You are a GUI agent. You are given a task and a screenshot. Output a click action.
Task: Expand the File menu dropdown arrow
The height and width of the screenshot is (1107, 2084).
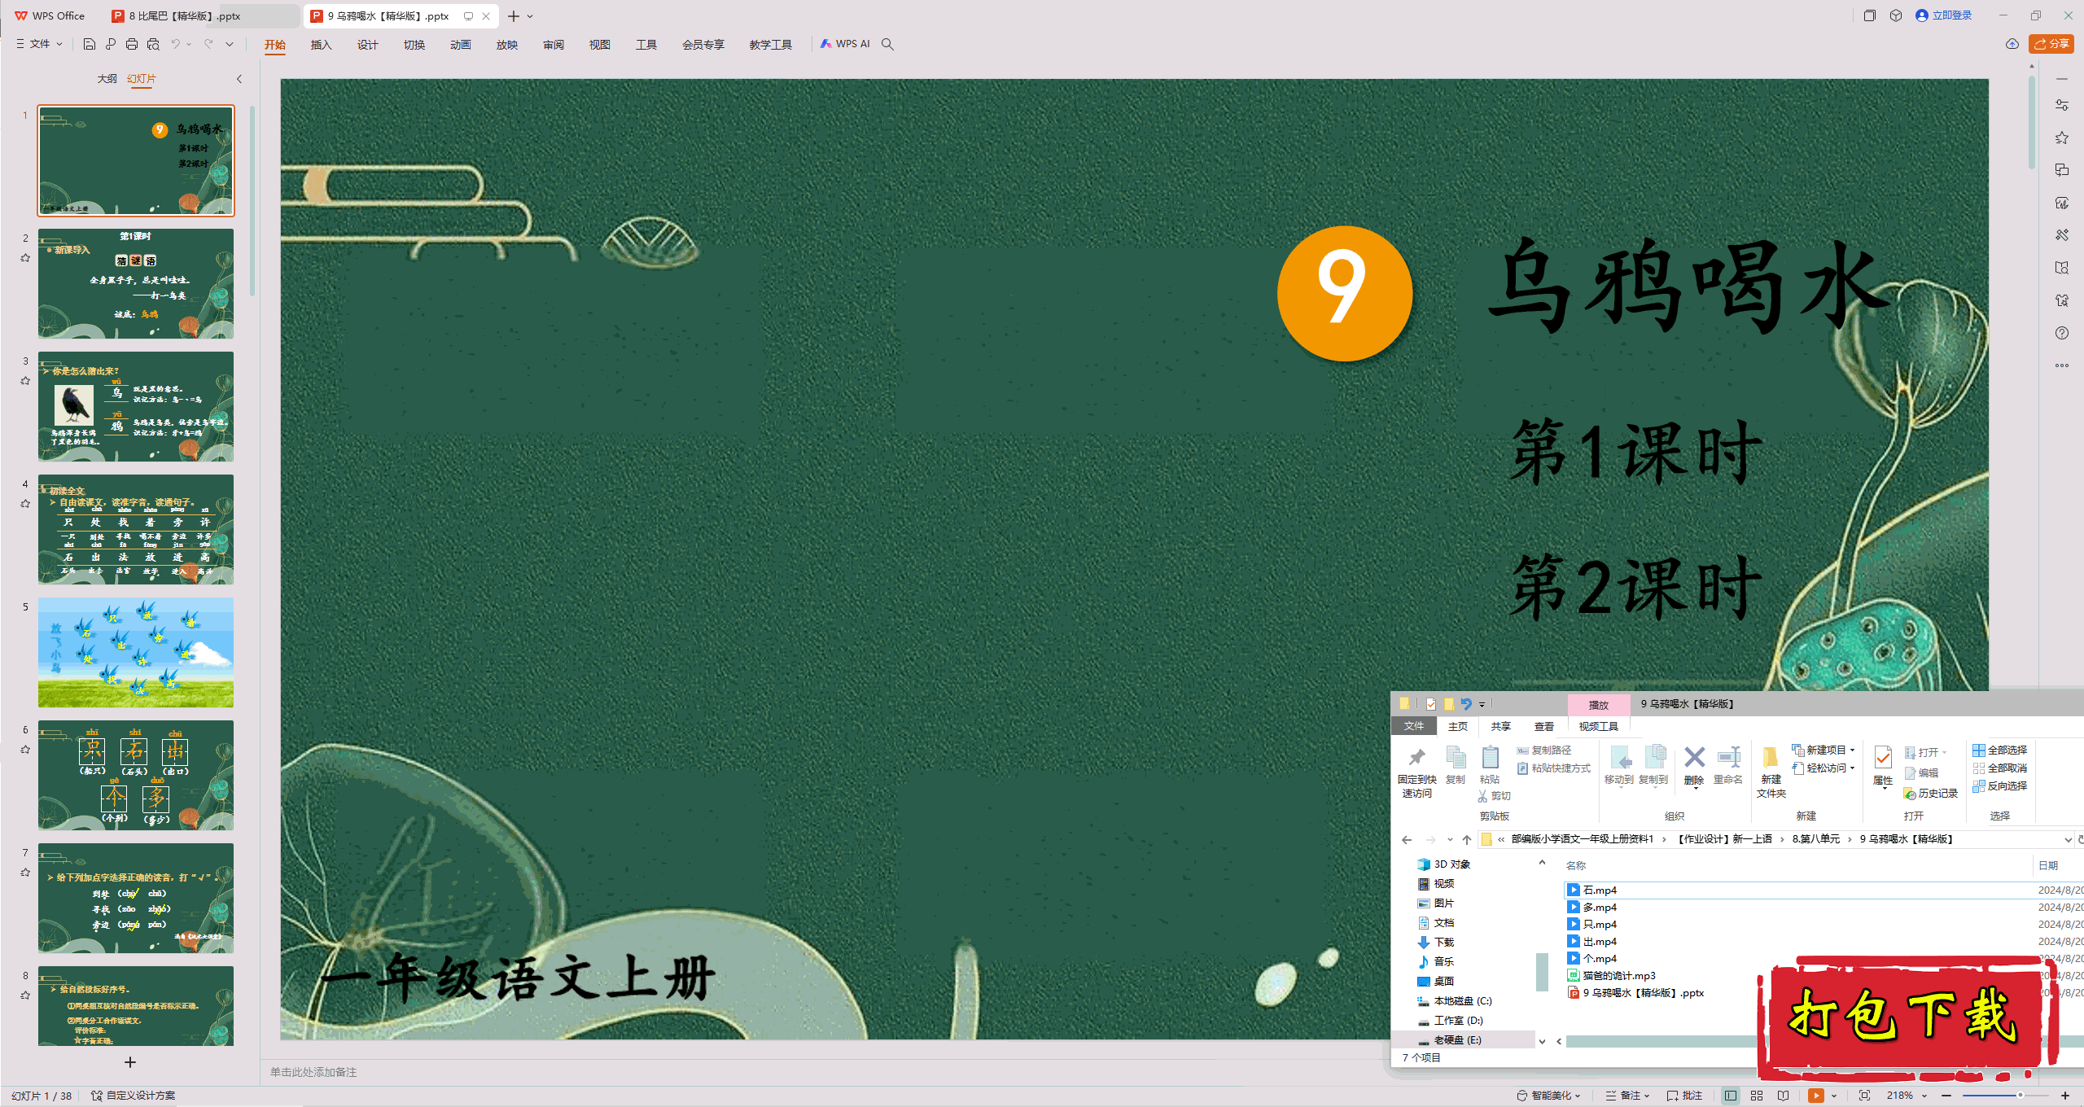59,44
